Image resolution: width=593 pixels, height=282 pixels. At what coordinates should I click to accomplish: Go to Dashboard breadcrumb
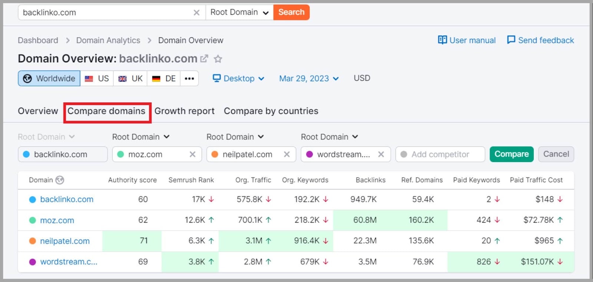[x=38, y=40]
